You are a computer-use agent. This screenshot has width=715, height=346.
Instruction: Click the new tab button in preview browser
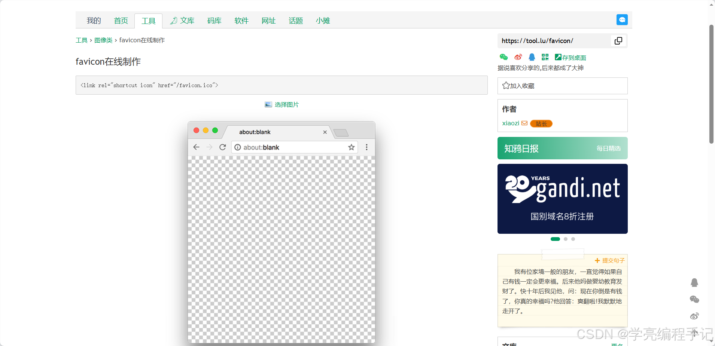tap(341, 133)
